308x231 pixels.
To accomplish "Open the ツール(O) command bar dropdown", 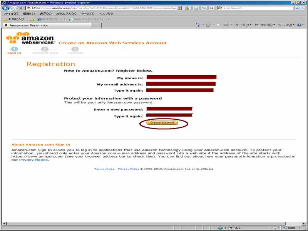I will pos(286,25).
